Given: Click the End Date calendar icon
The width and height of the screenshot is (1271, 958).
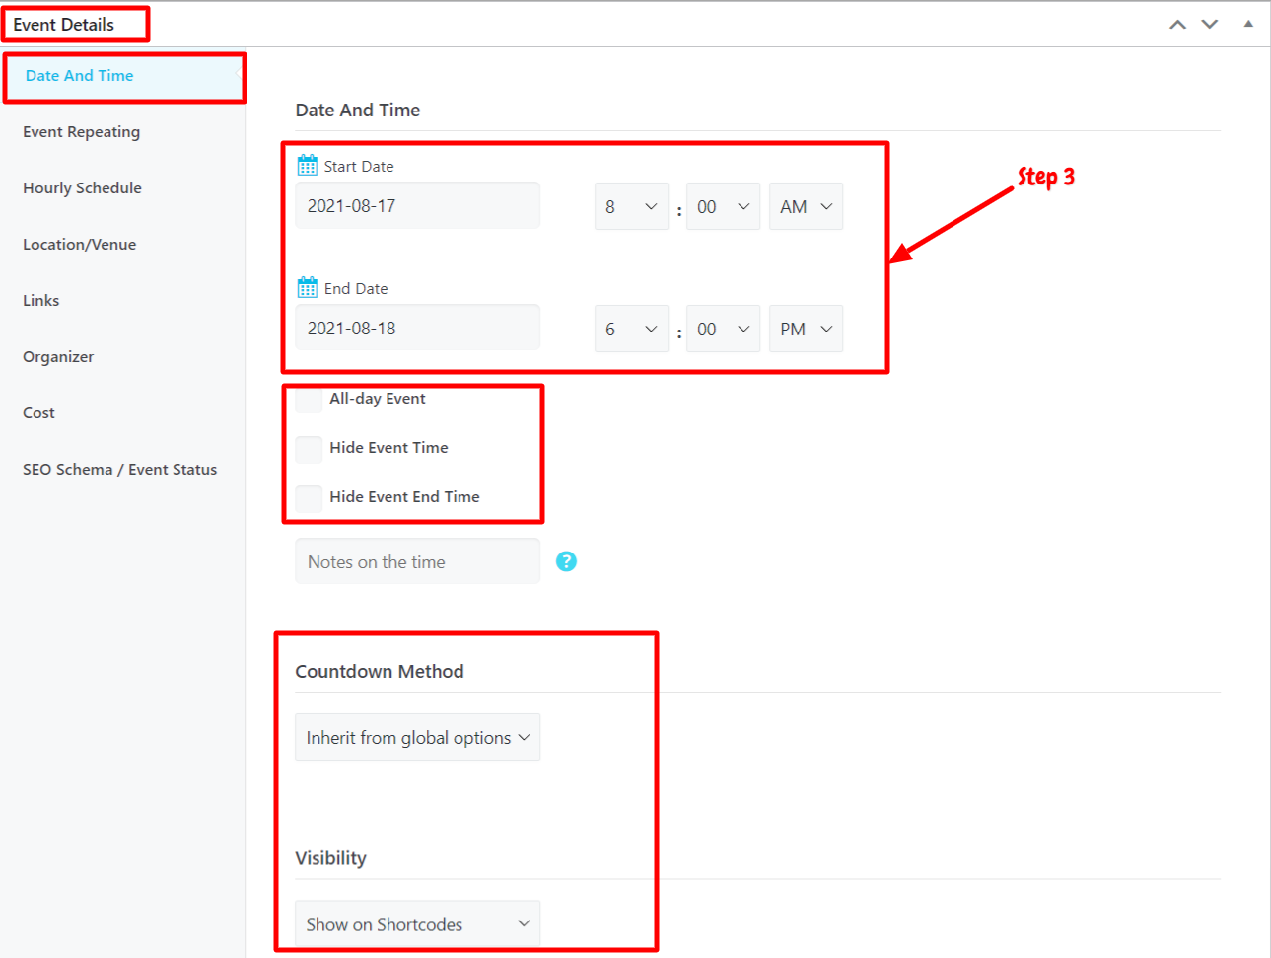Looking at the screenshot, I should (x=308, y=287).
